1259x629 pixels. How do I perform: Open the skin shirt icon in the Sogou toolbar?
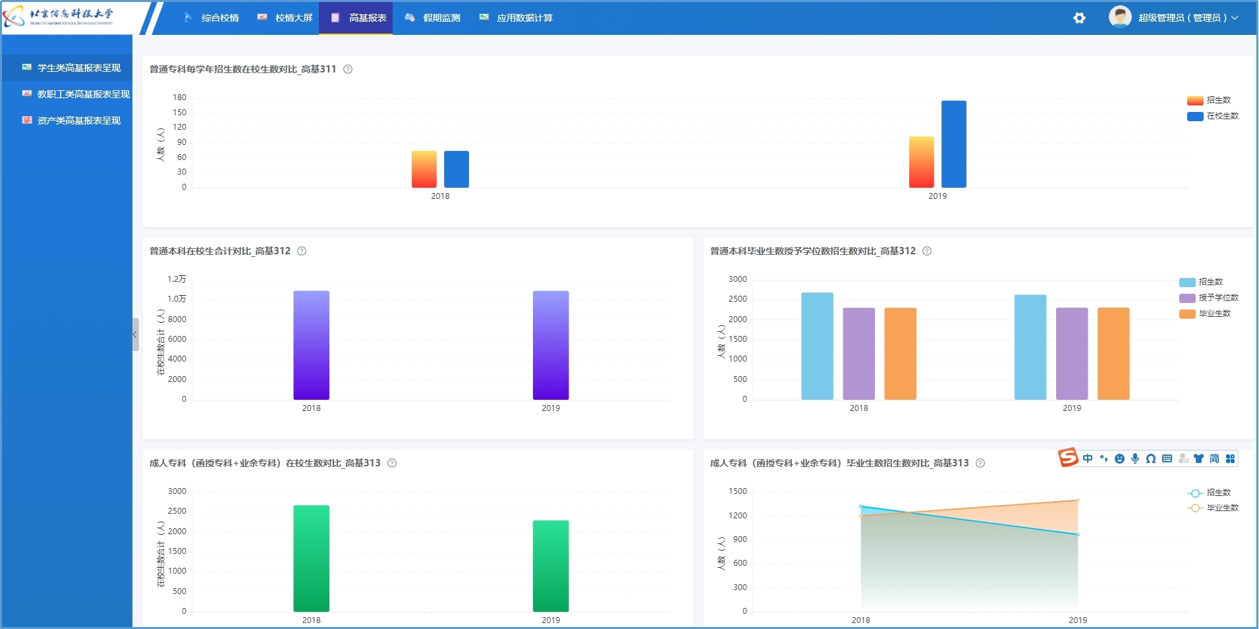(1198, 458)
